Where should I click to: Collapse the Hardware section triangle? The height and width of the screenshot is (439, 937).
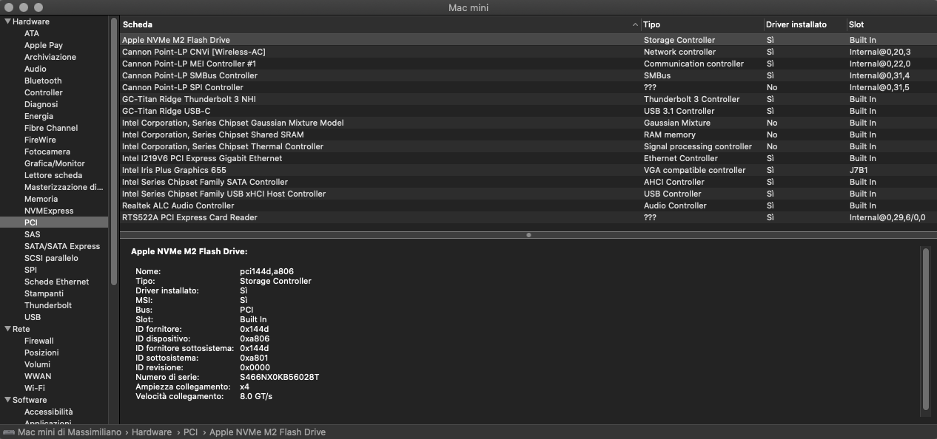(7, 21)
